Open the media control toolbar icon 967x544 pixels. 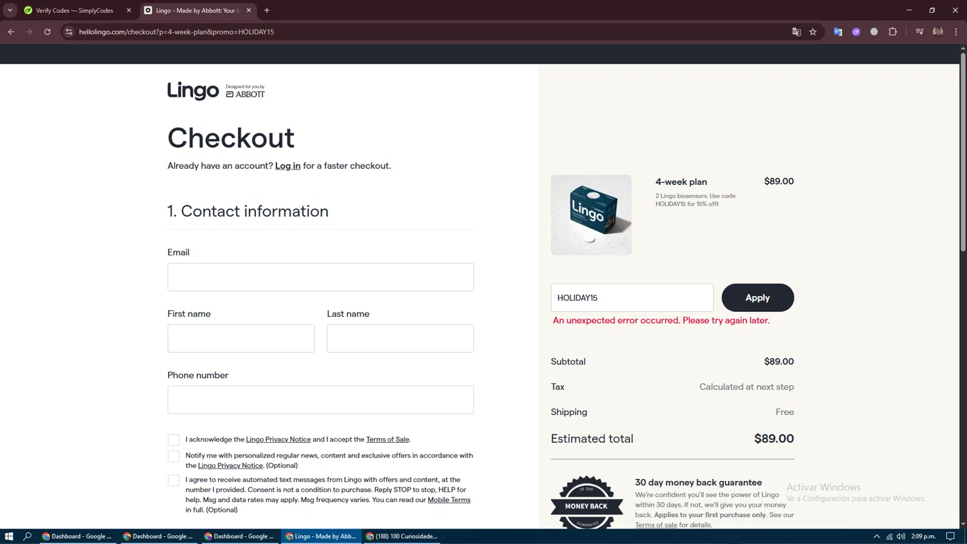(x=919, y=32)
